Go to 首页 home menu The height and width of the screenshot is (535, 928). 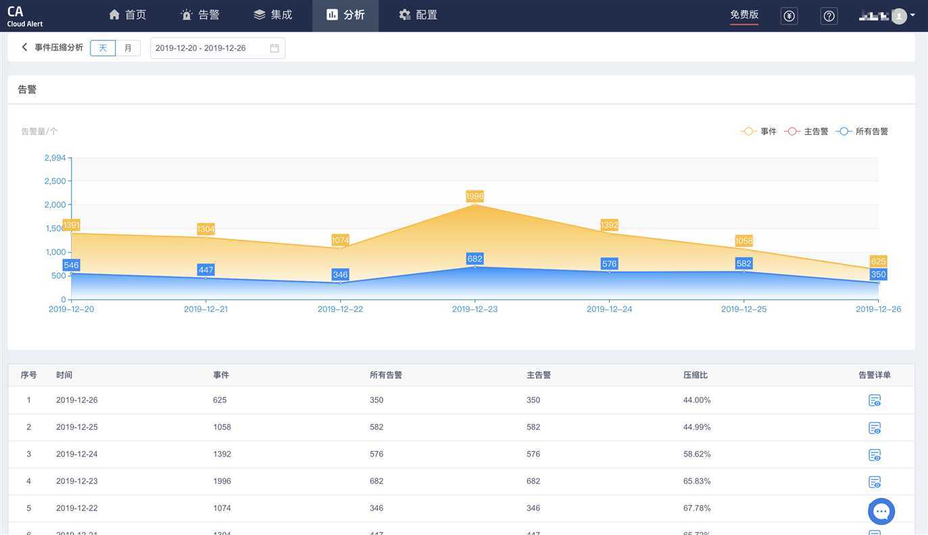tap(127, 15)
